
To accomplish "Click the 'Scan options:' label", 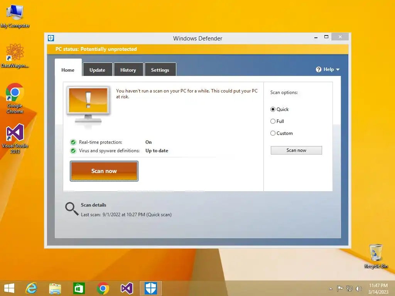I will [x=284, y=92].
